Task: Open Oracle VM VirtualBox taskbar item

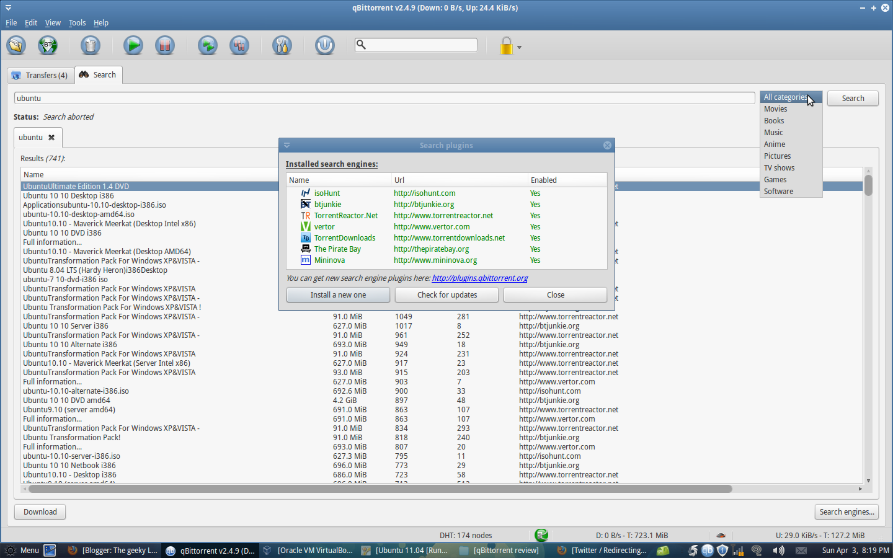Action: point(308,551)
